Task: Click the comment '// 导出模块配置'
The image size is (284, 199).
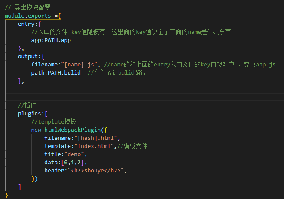Action: 27,7
